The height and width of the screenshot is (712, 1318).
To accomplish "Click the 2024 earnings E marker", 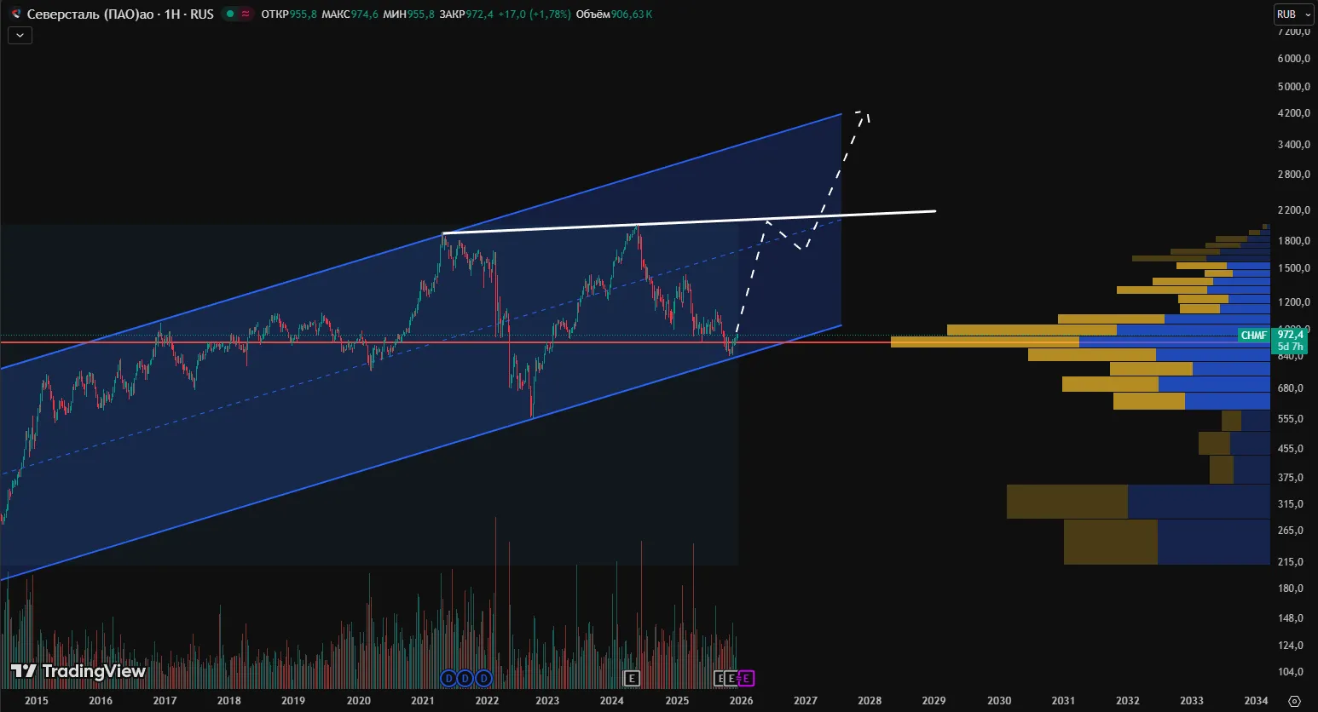I will point(632,678).
